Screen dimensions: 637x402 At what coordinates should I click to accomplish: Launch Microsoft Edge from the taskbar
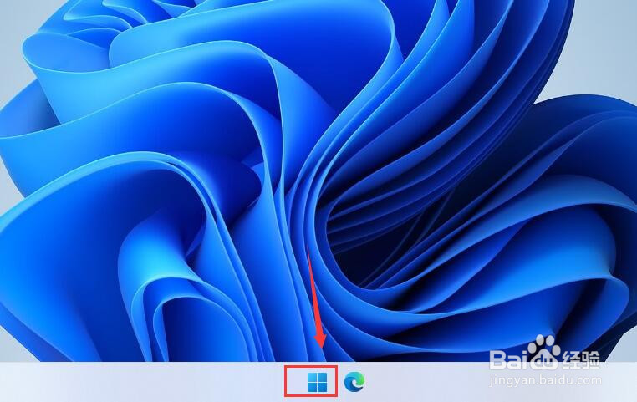coord(354,382)
